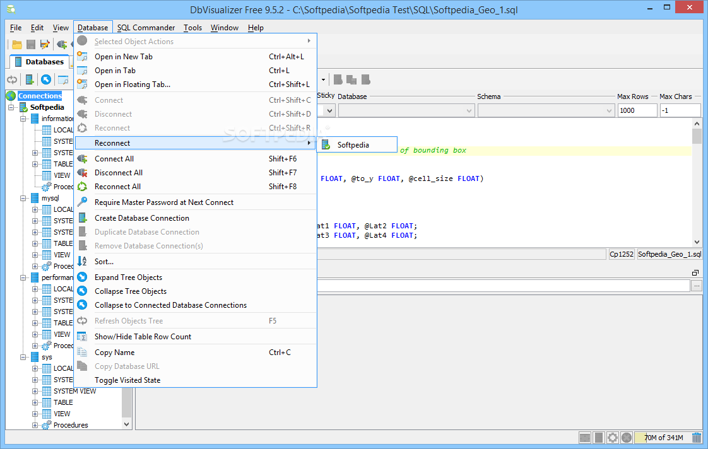The image size is (708, 449).
Task: Click the reload arrows icon in Databases toolbar
Action: pyautogui.click(x=12, y=80)
